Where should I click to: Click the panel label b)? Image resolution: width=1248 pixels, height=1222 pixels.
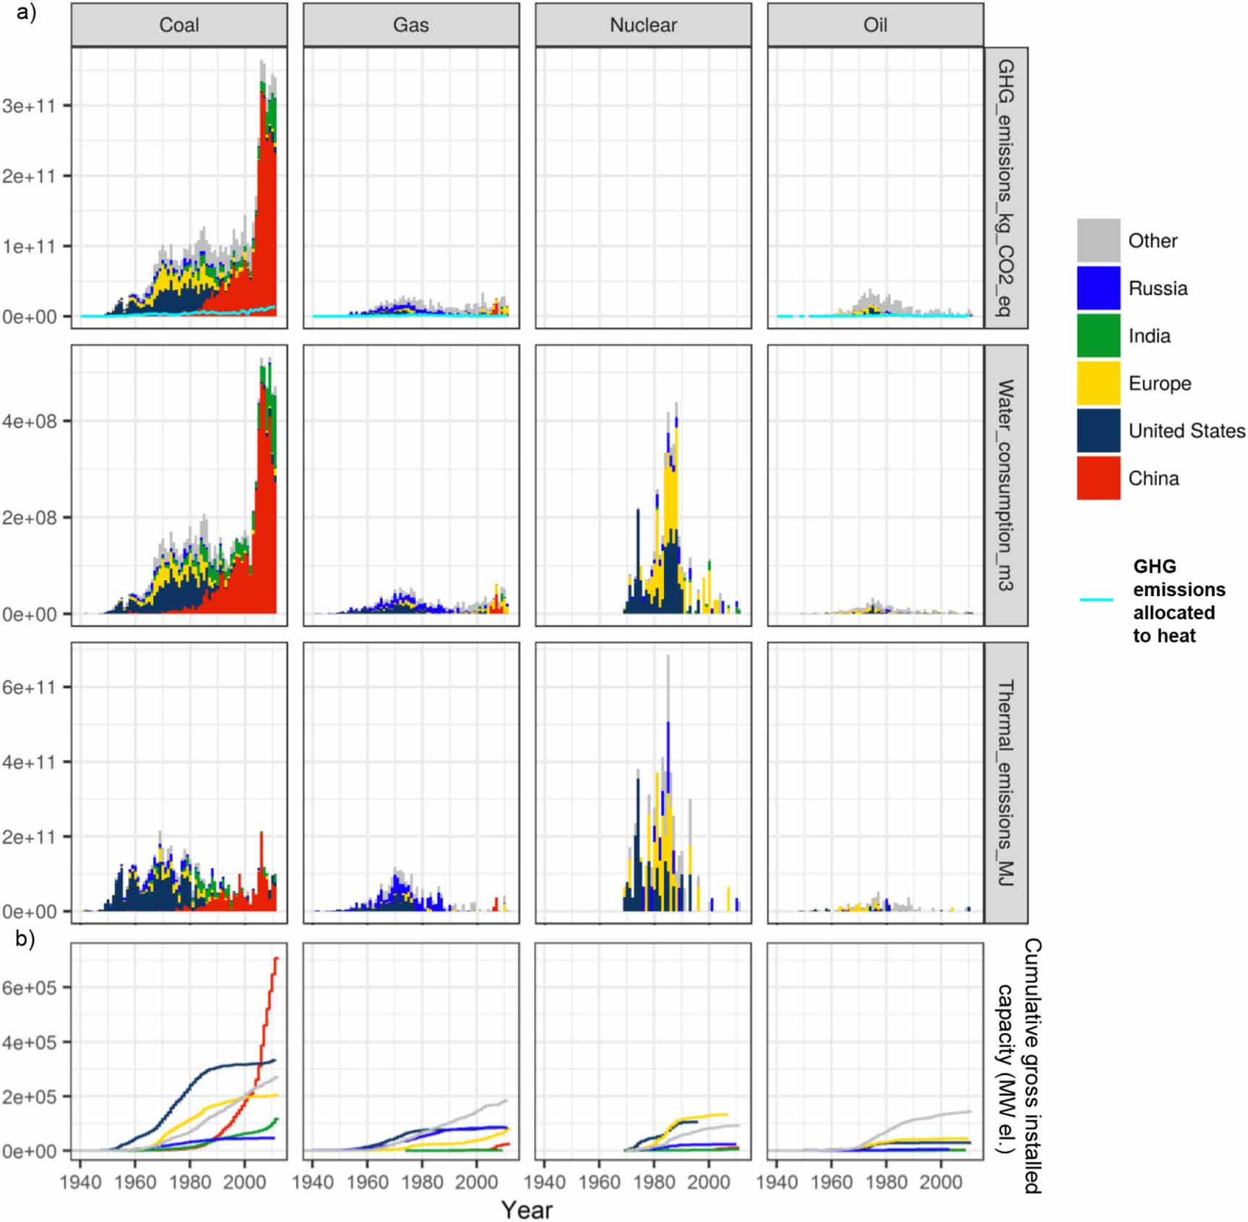24,938
